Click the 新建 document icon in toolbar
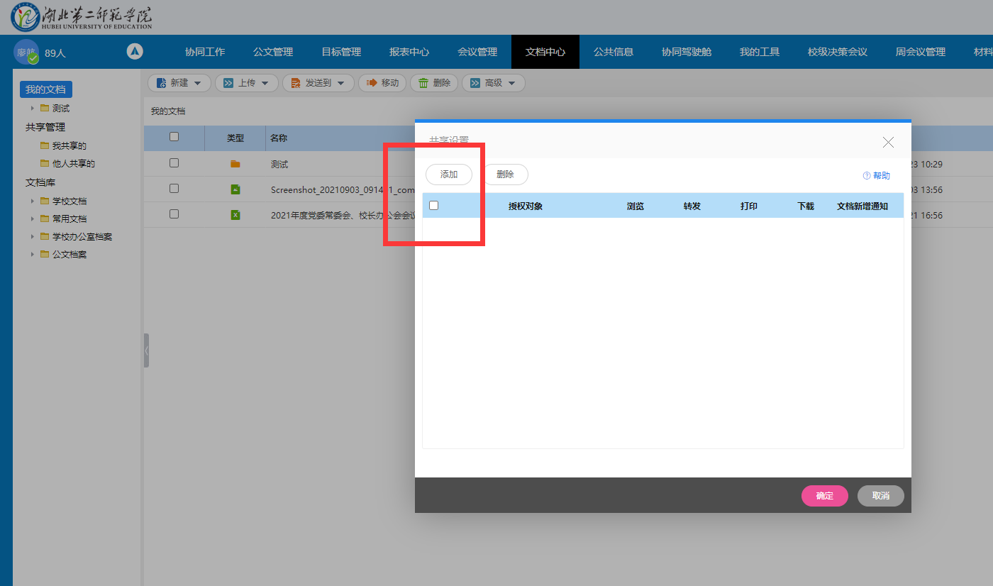This screenshot has height=586, width=993. click(161, 83)
